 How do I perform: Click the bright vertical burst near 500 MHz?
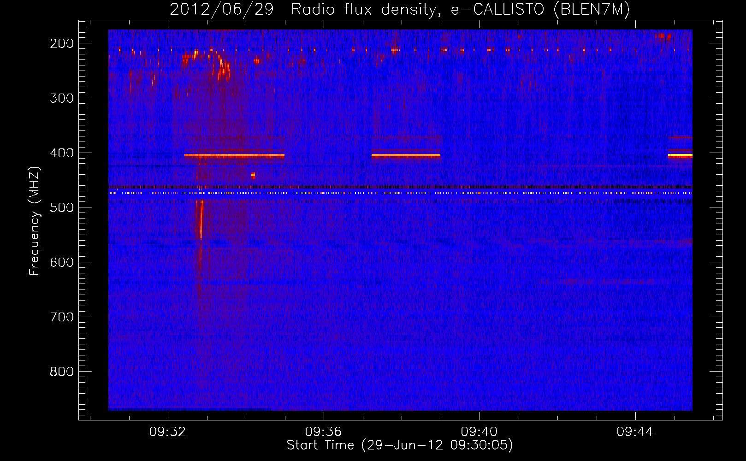click(x=201, y=220)
